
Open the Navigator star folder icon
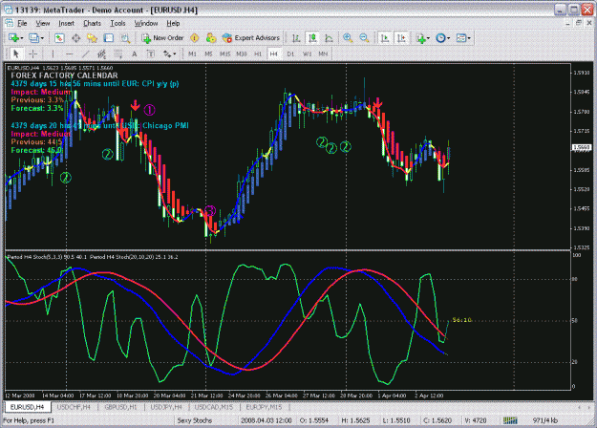pos(92,38)
